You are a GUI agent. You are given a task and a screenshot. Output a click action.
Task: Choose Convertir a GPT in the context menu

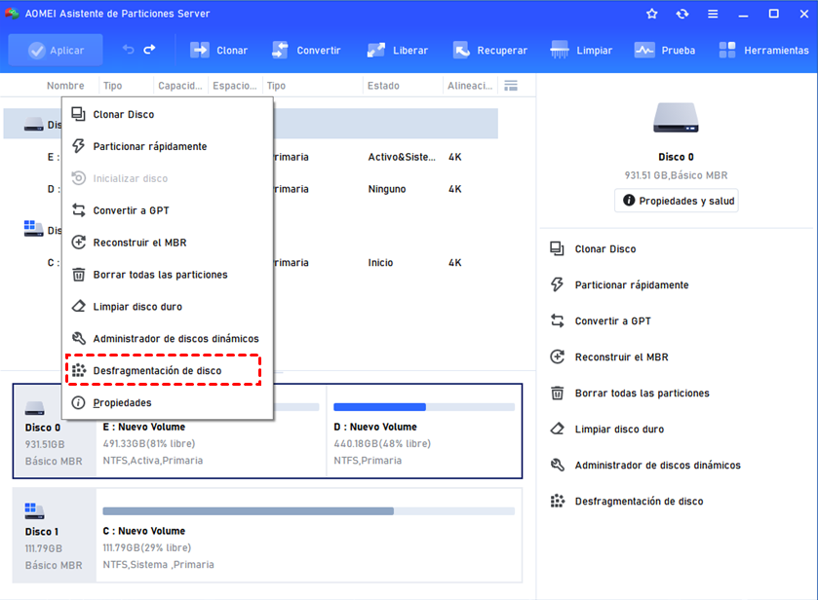point(168,210)
